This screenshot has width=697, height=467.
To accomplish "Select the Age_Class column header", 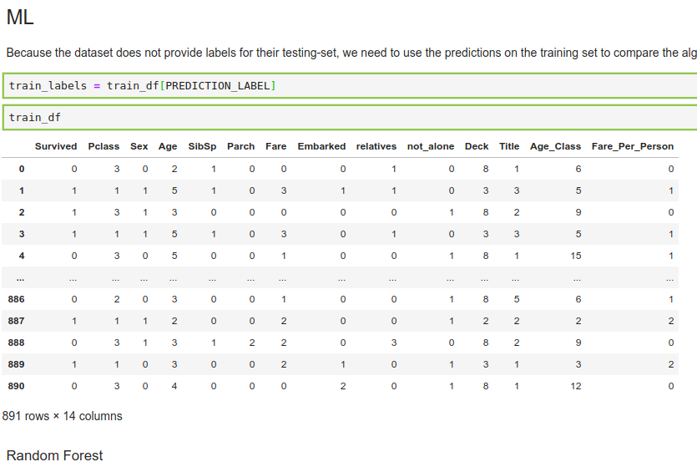I will pyautogui.click(x=555, y=146).
